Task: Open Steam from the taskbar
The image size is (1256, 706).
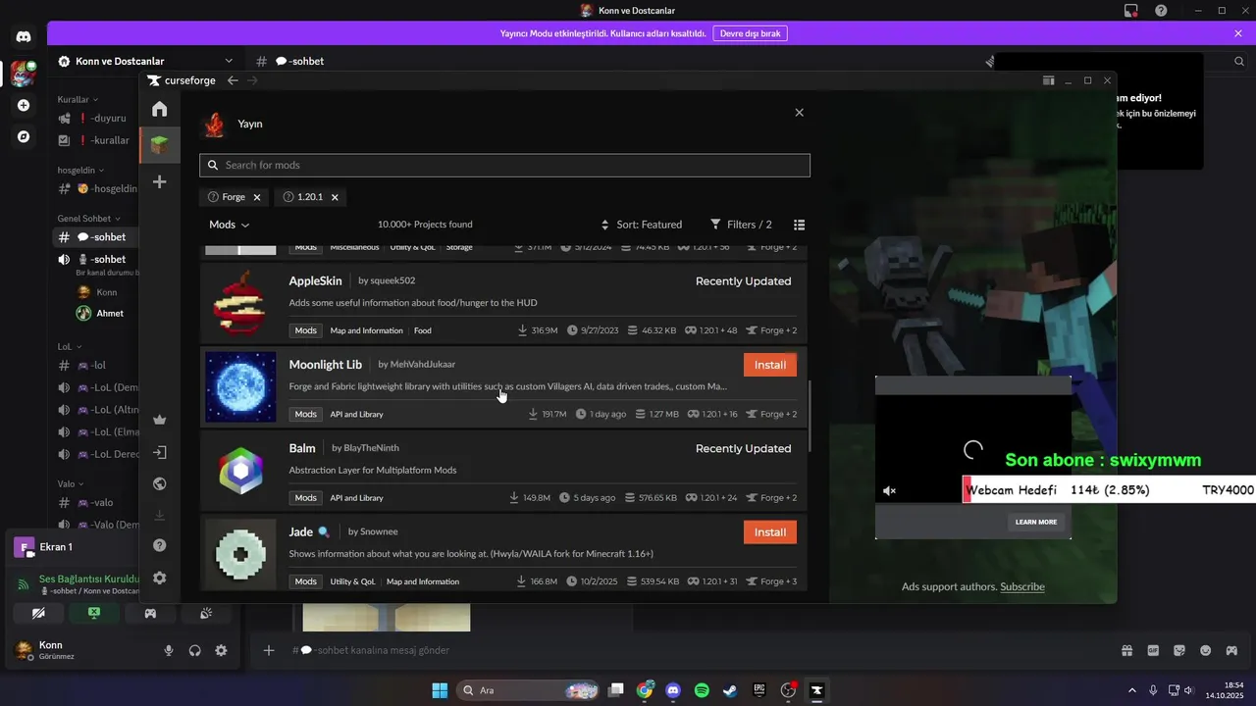Action: (730, 690)
